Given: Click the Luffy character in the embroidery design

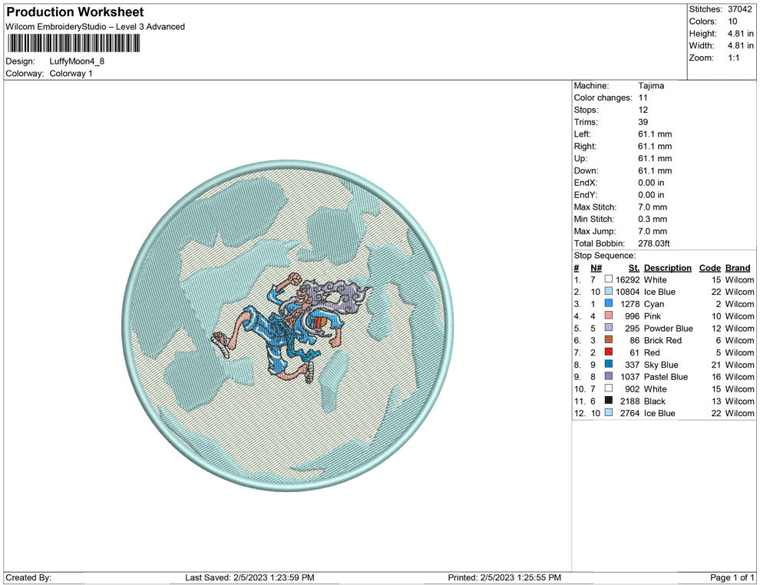Looking at the screenshot, I should (x=290, y=325).
